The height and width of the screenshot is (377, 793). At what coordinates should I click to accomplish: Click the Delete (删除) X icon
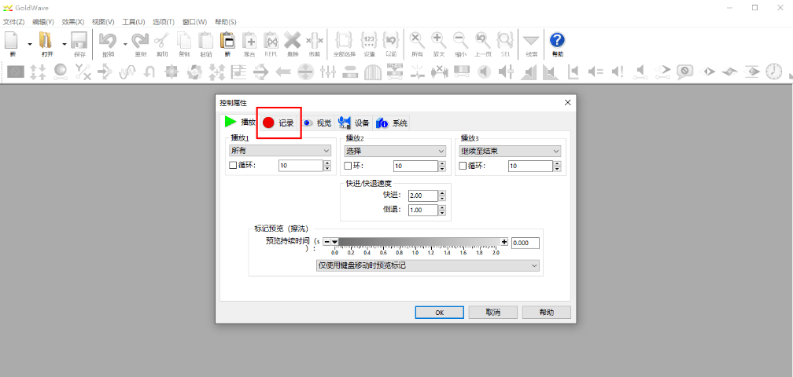293,40
